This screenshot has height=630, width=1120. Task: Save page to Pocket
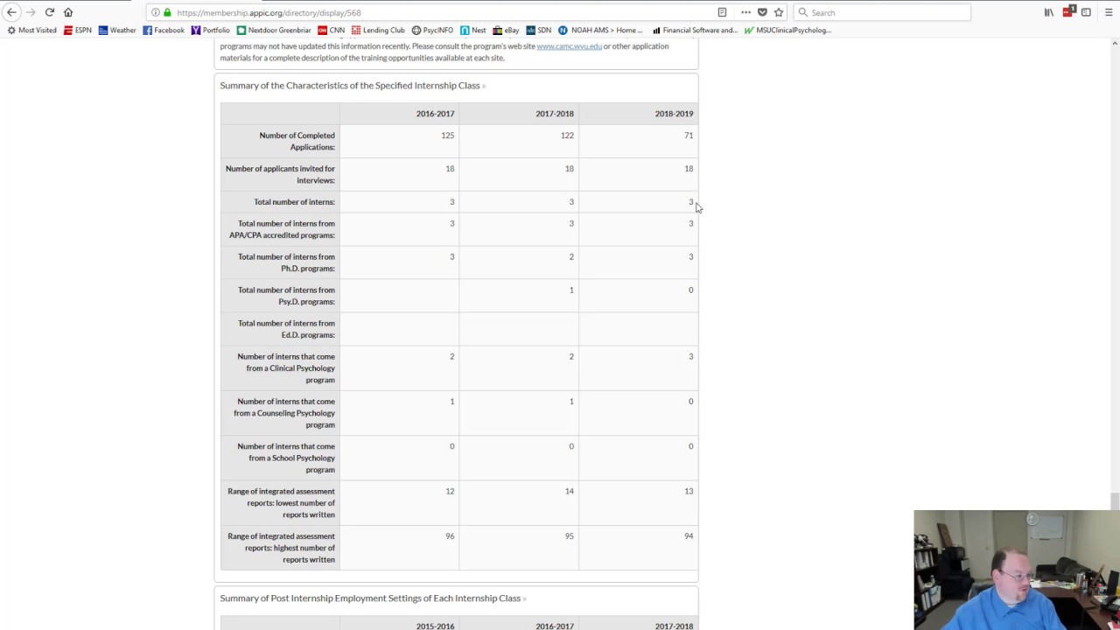tap(762, 12)
